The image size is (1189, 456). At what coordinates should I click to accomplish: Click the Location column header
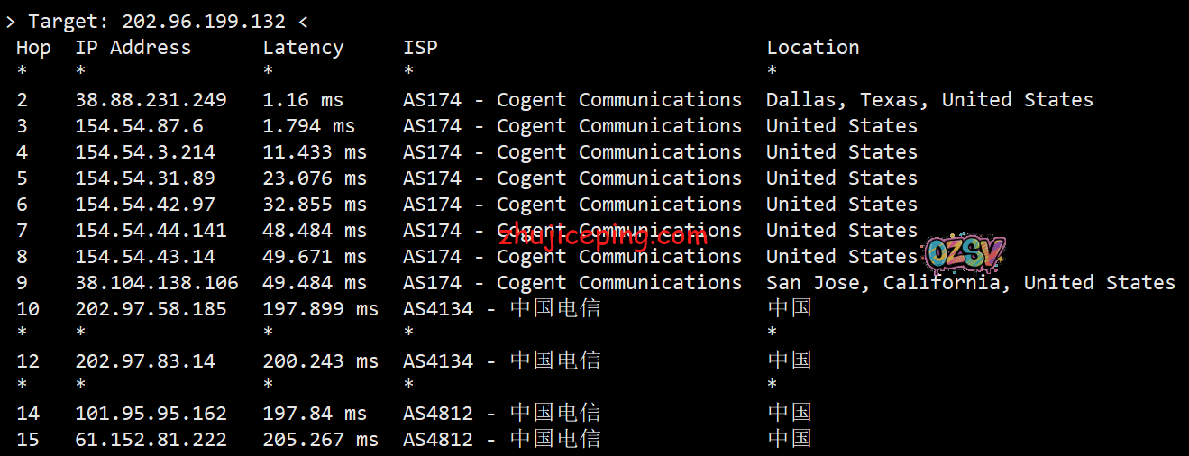(812, 48)
